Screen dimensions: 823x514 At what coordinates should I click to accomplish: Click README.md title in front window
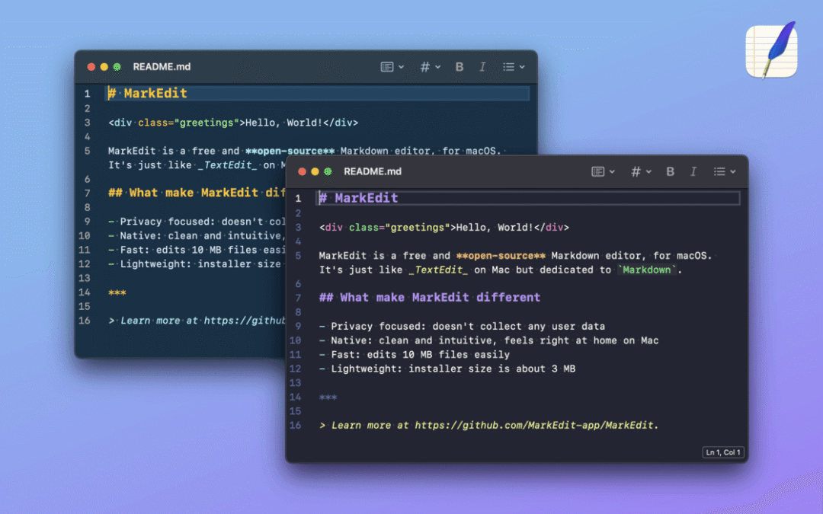372,171
